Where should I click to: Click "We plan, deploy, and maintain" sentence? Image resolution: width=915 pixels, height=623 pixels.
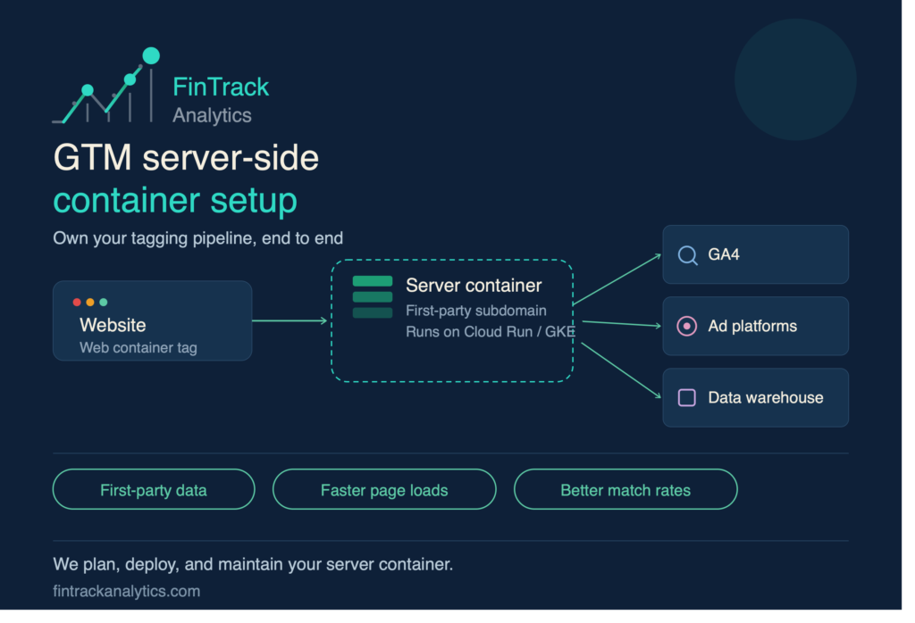pyautogui.click(x=253, y=565)
